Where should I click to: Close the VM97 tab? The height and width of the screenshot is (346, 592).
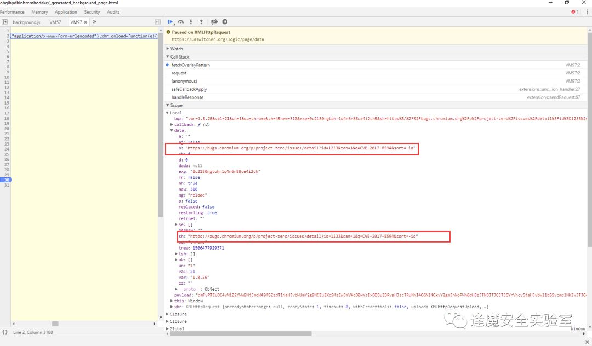(x=86, y=22)
